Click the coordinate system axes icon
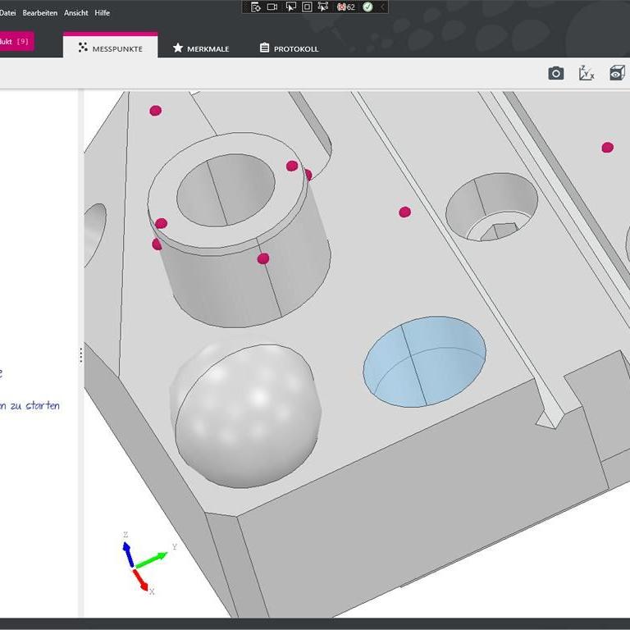The height and width of the screenshot is (630, 630). coord(587,74)
